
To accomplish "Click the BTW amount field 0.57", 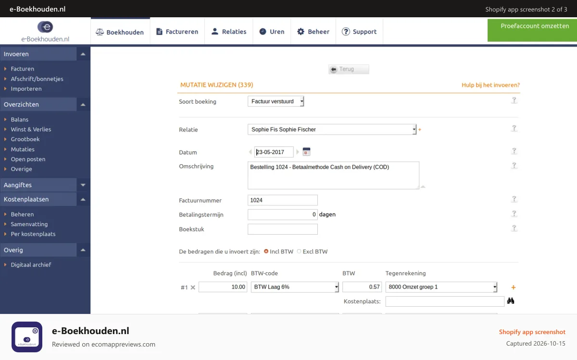I will pos(362,287).
